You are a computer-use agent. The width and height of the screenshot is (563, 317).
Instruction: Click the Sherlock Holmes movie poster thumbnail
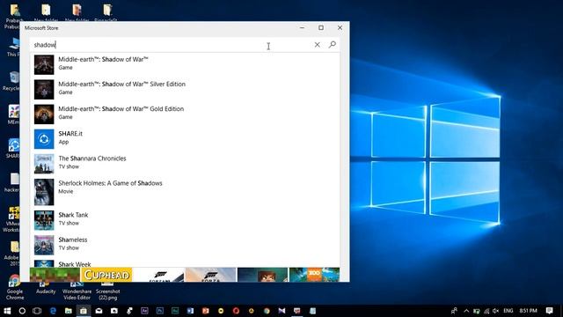point(44,192)
